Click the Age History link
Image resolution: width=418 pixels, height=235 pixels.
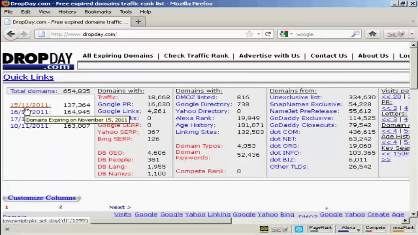point(196,125)
